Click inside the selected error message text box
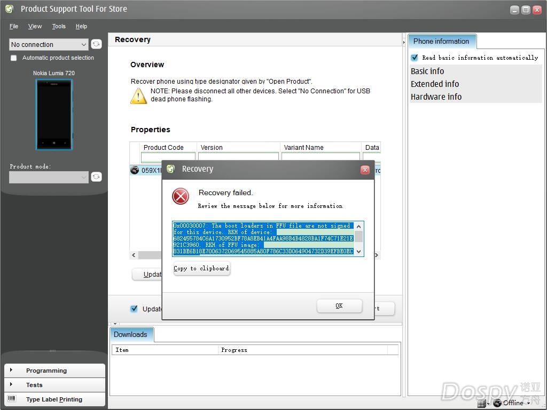Image resolution: width=547 pixels, height=410 pixels. click(264, 239)
